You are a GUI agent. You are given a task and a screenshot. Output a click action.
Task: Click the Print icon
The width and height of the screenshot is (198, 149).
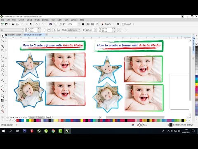17,24
